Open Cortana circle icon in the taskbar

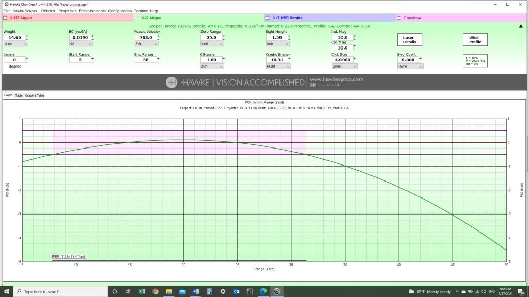click(114, 292)
